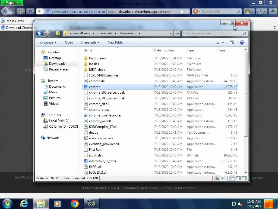Click Explorer's forward navigation arrow
Viewport: 278px width, 209px height.
coord(47,33)
